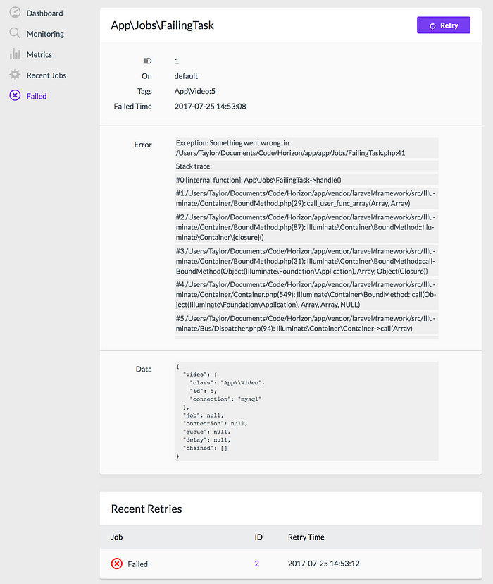The width and height of the screenshot is (493, 584).
Task: Click the Dashboard gauge icon
Action: tap(15, 12)
